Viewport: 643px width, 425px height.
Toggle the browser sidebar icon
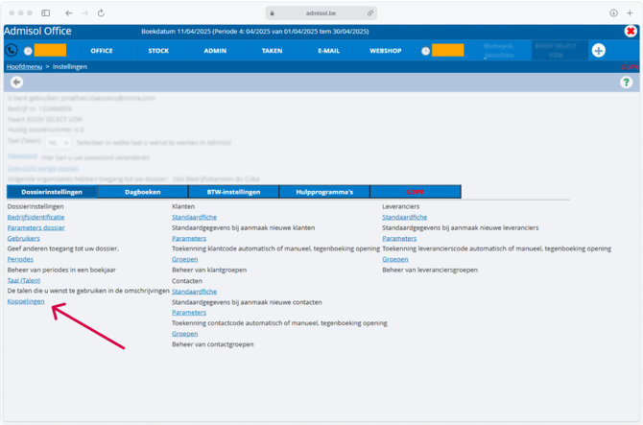pos(45,13)
